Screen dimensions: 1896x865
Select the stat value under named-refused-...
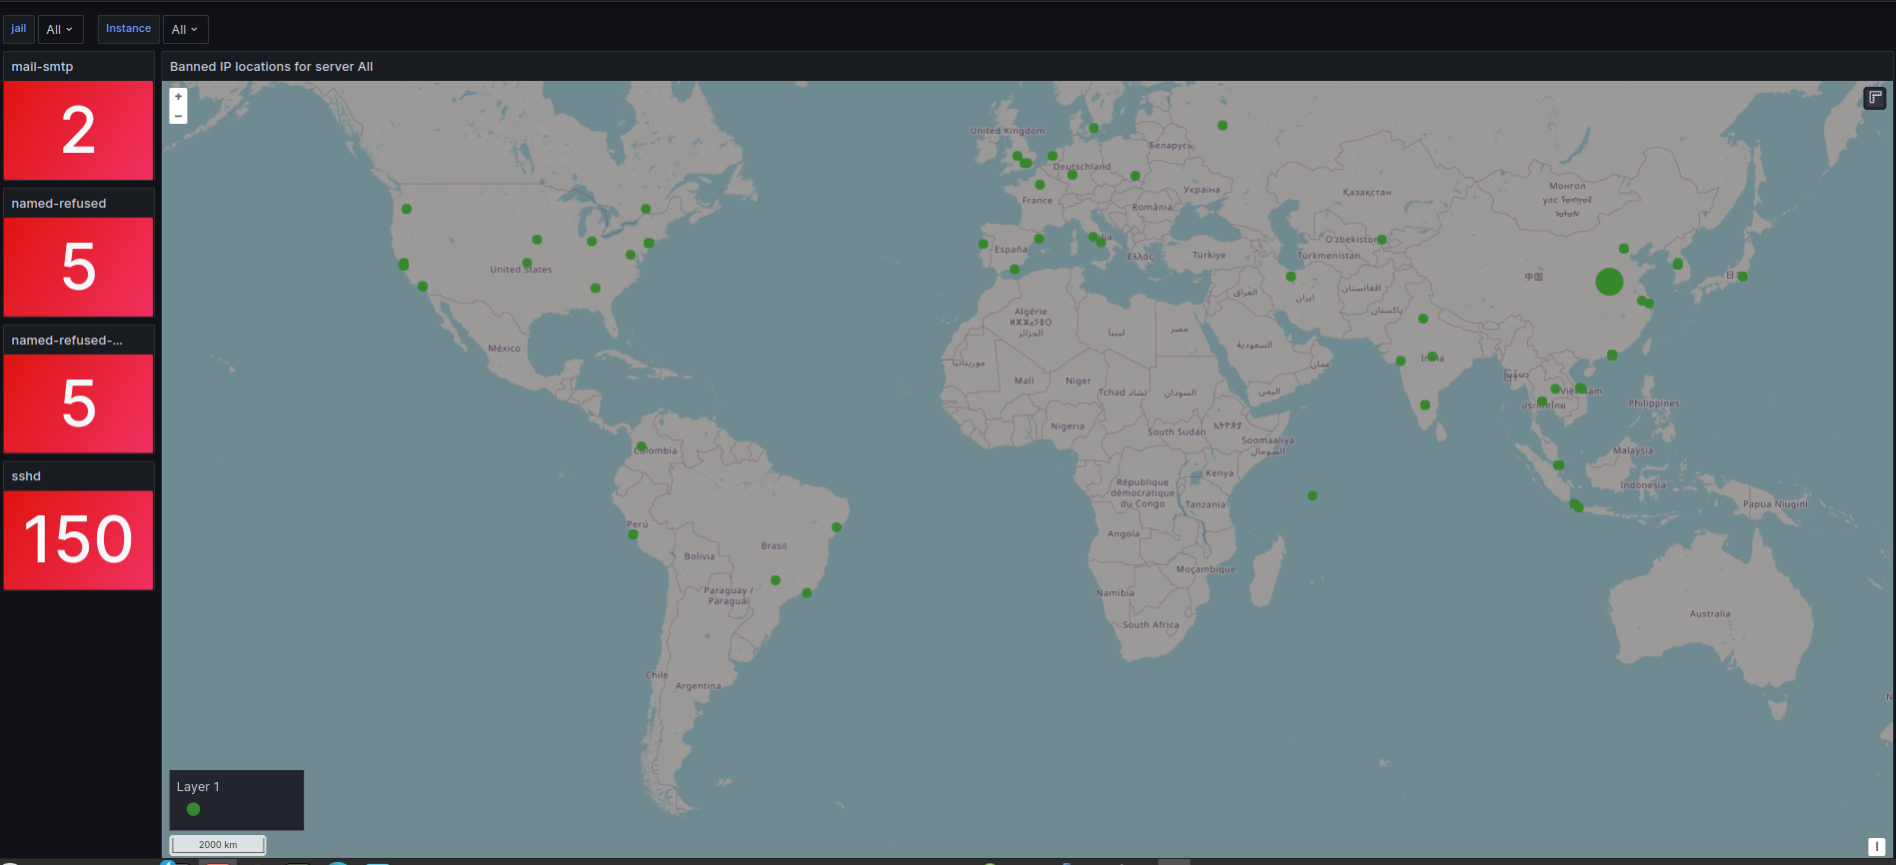78,404
